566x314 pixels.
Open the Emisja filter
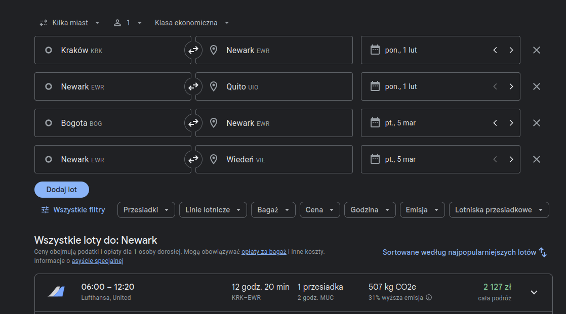coord(422,210)
